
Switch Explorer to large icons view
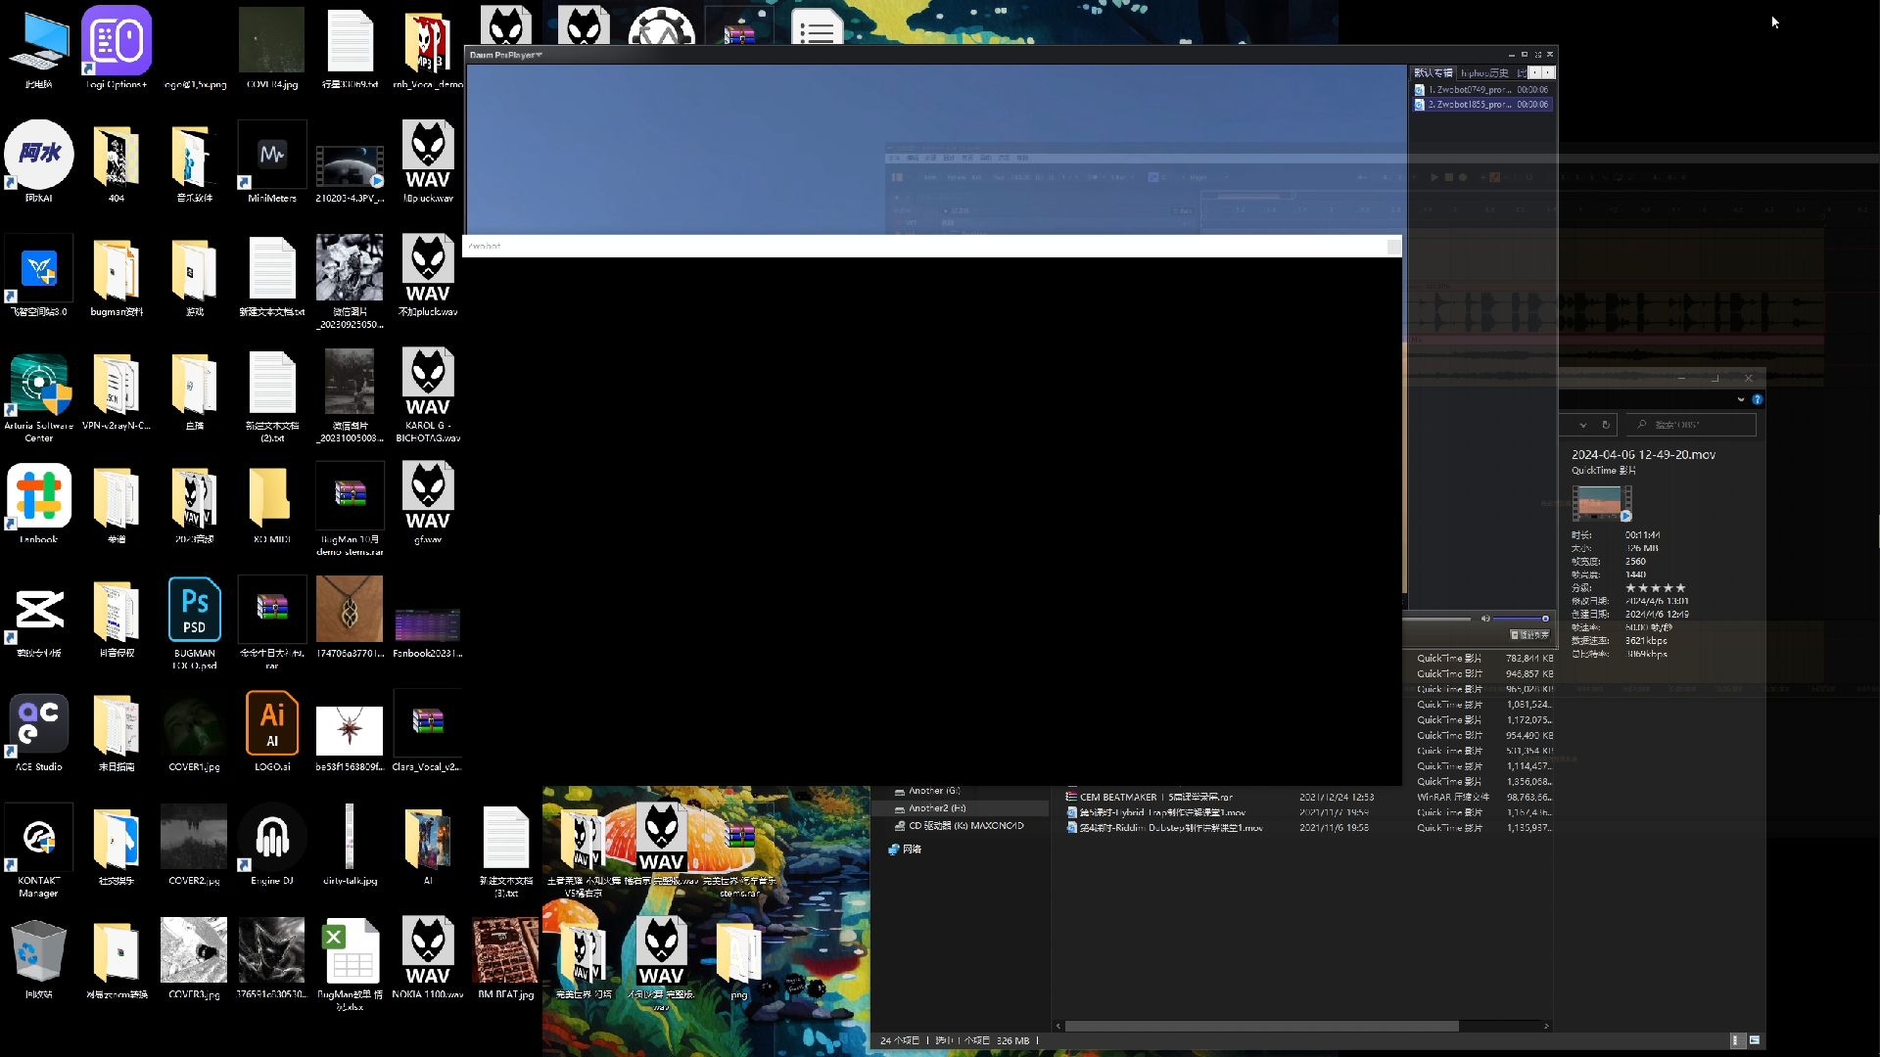pos(1754,1040)
